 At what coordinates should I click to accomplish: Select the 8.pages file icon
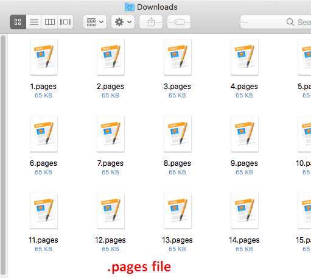pyautogui.click(x=178, y=134)
